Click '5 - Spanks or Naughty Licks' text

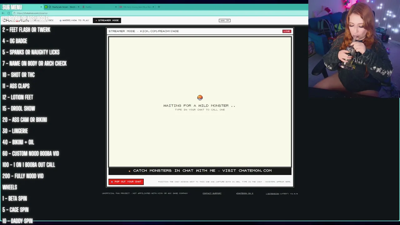point(31,52)
